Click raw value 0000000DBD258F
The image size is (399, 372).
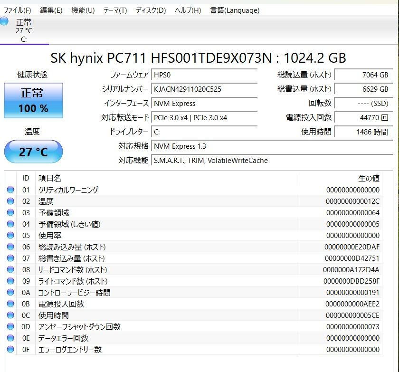click(351, 281)
